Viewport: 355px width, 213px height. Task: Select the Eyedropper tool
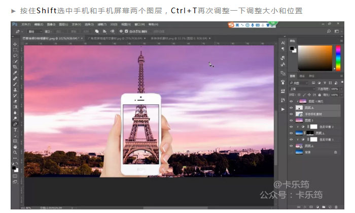click(x=15, y=73)
